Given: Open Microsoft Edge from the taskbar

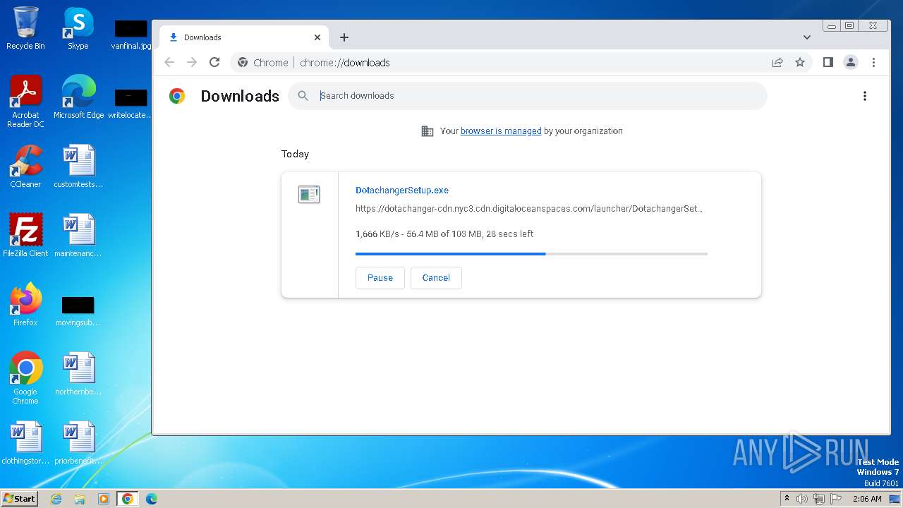Looking at the screenshot, I should tap(151, 499).
